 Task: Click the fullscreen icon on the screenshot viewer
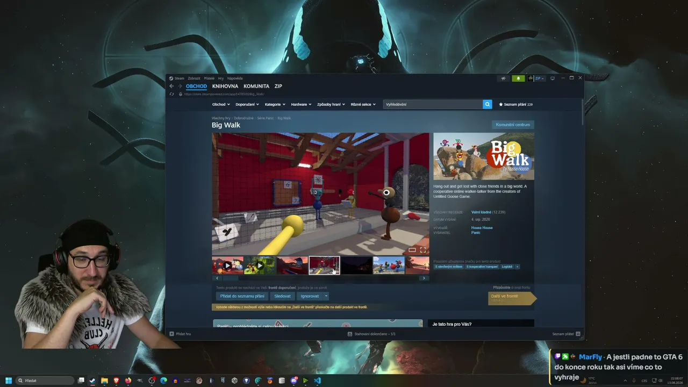[x=423, y=250]
